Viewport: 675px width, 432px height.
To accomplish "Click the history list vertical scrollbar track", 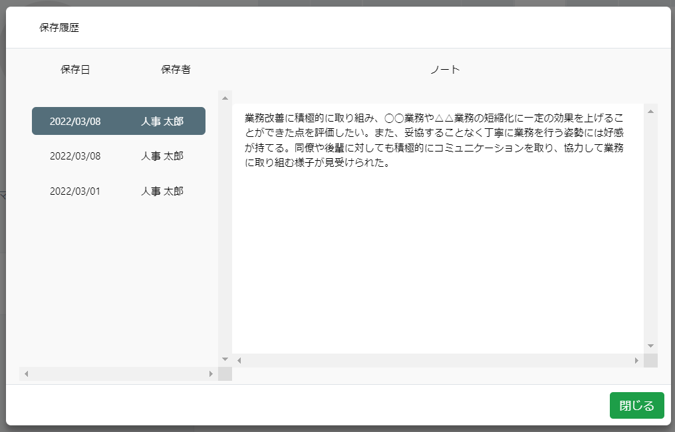I will 225,226.
